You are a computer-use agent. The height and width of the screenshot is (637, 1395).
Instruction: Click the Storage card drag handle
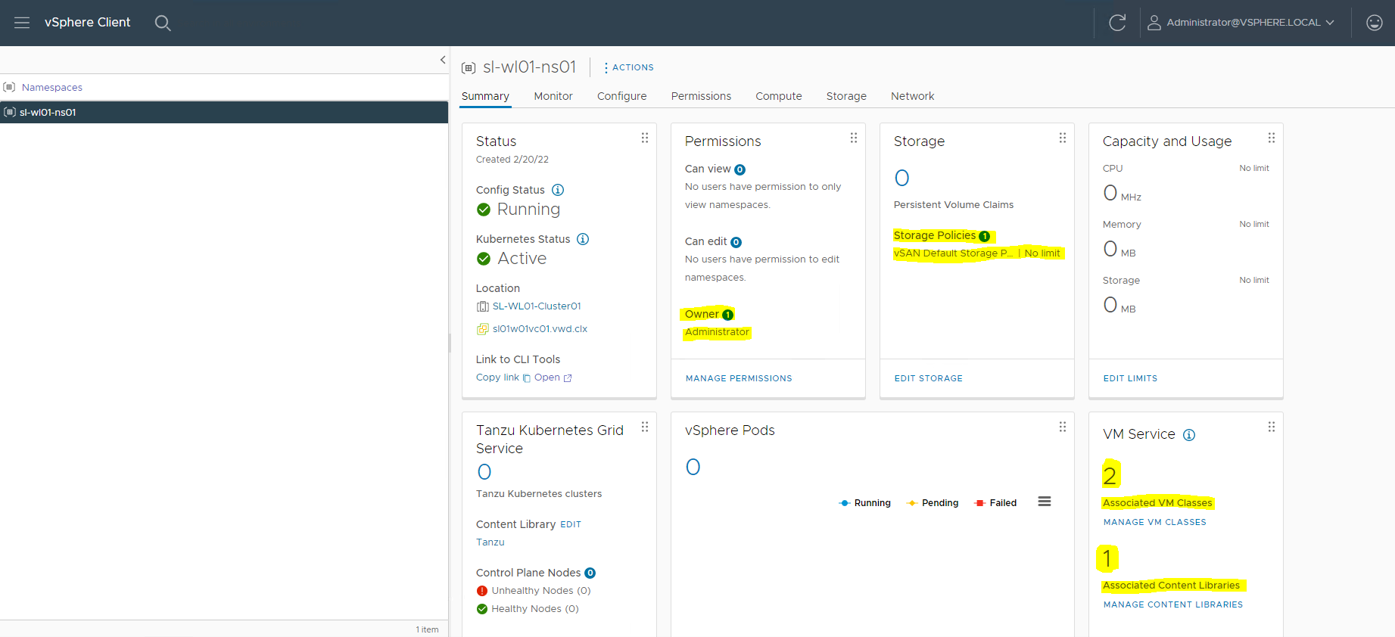(x=1063, y=138)
